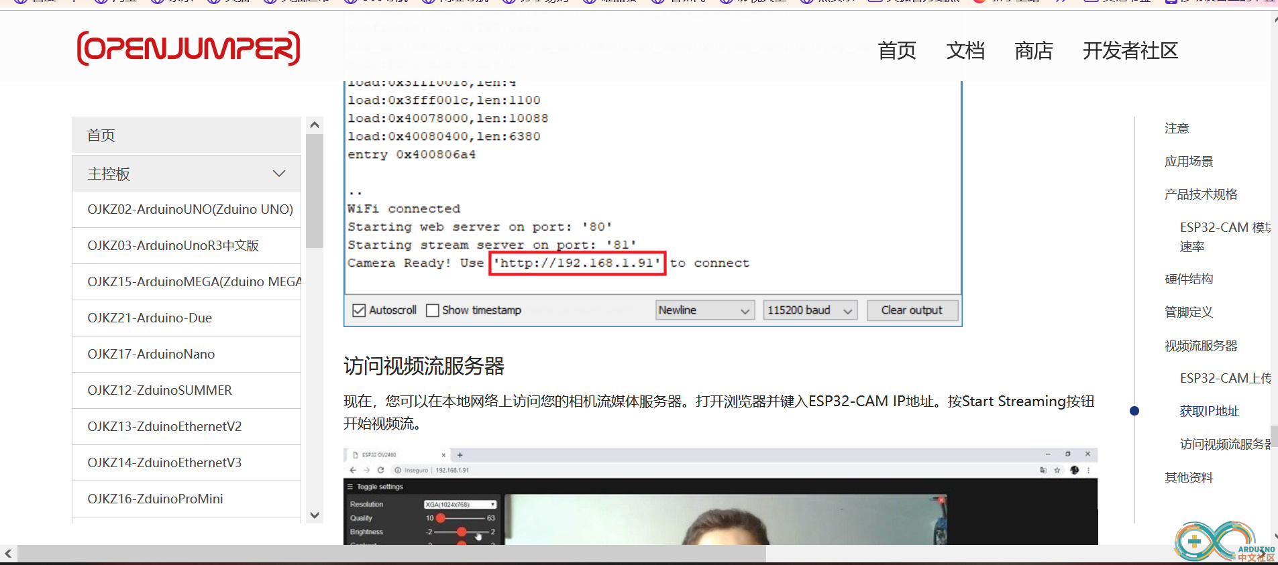Click the 'WiFi connected' serial line
Screen dimensions: 1278x565
404,208
